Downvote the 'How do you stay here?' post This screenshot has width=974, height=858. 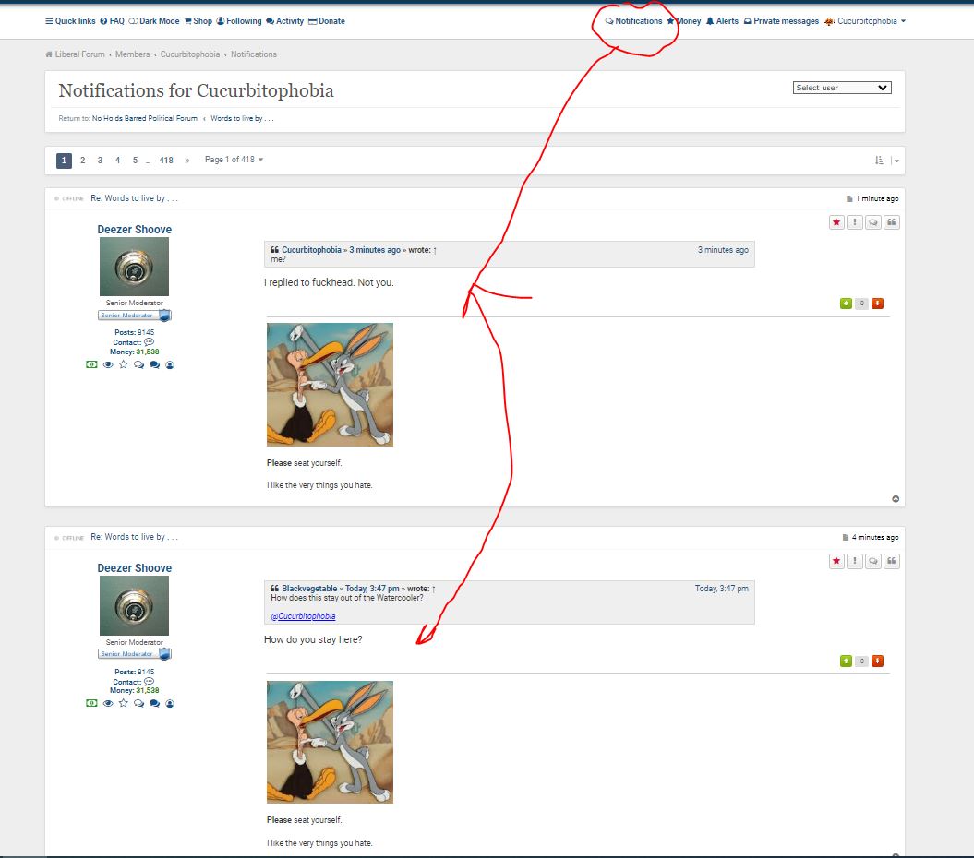click(877, 661)
